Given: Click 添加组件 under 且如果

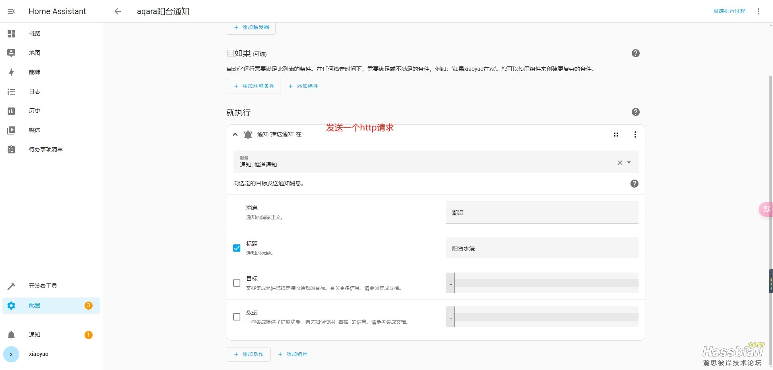Looking at the screenshot, I should tap(304, 86).
